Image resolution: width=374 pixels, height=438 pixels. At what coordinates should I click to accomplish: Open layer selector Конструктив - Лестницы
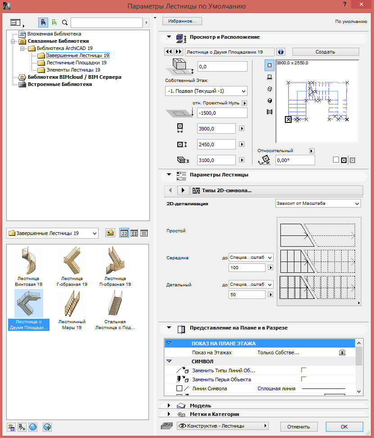[223, 426]
